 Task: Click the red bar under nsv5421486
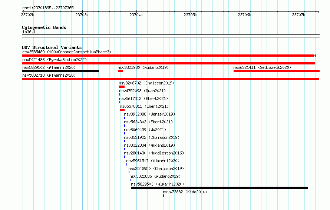(x=168, y=63)
